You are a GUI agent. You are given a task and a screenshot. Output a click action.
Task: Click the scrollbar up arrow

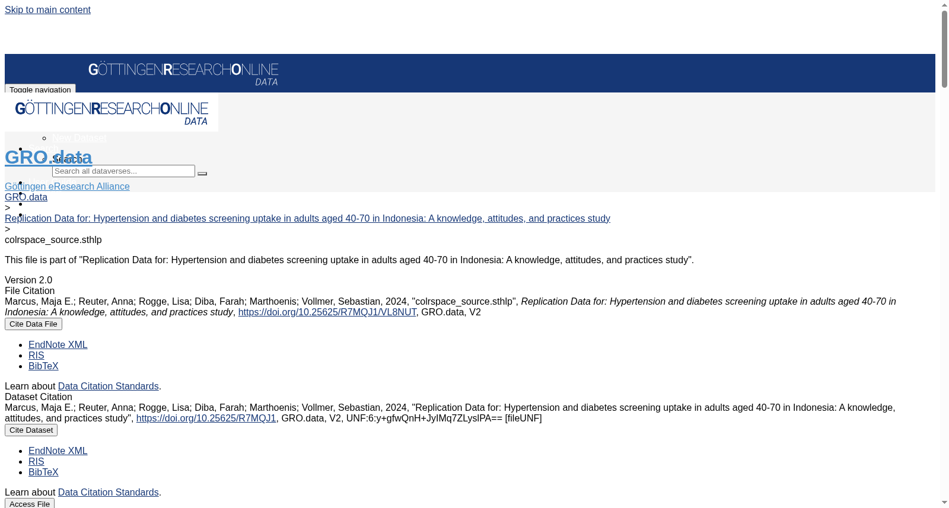coord(944,5)
